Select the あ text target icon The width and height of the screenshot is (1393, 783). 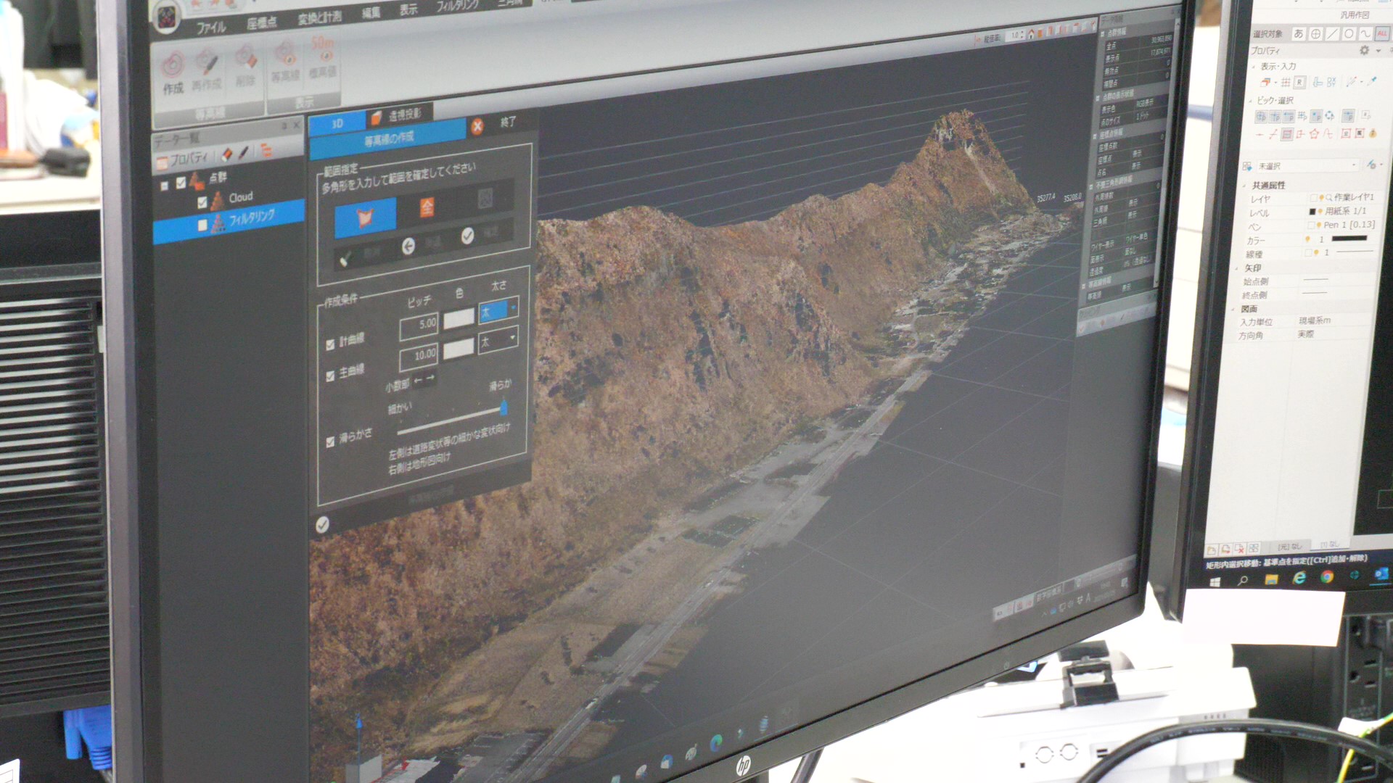point(1298,34)
